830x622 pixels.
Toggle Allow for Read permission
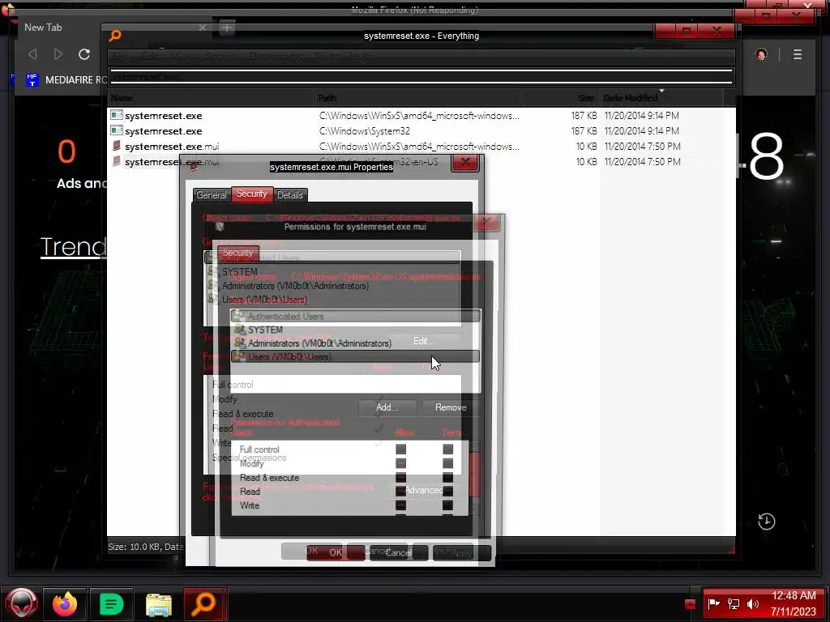400,492
